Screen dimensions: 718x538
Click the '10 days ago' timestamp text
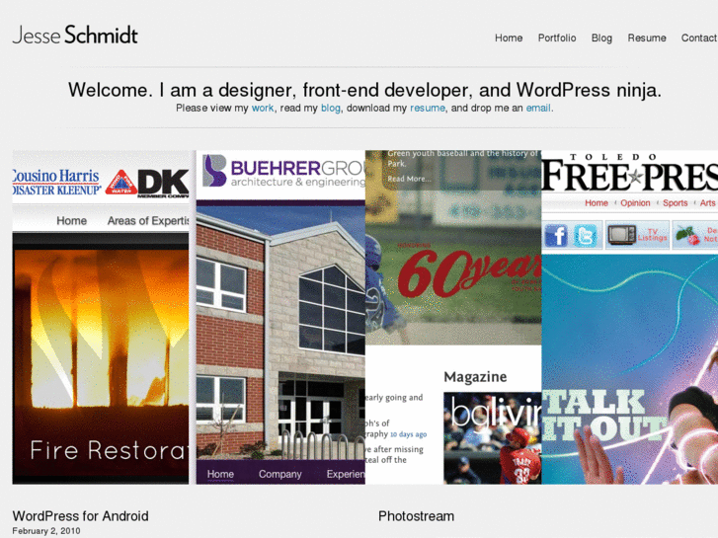click(408, 434)
